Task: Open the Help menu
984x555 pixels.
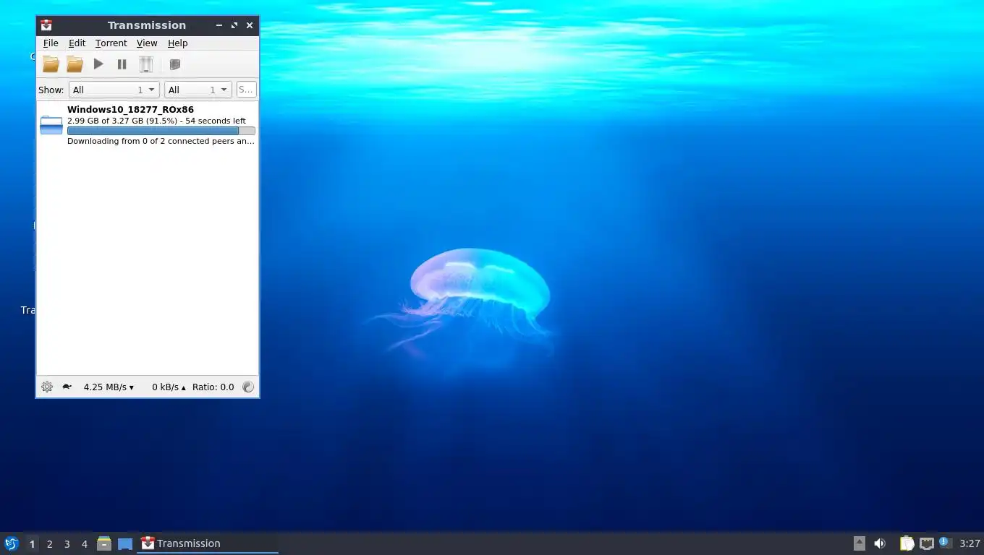Action: click(178, 43)
